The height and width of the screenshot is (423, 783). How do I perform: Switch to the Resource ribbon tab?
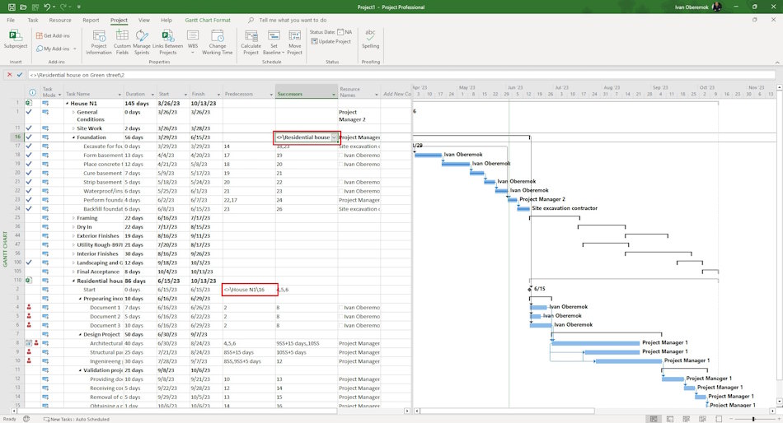[x=60, y=20]
